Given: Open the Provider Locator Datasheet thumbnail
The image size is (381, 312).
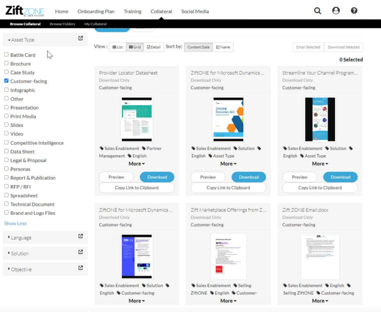Looking at the screenshot, I should pos(137,119).
